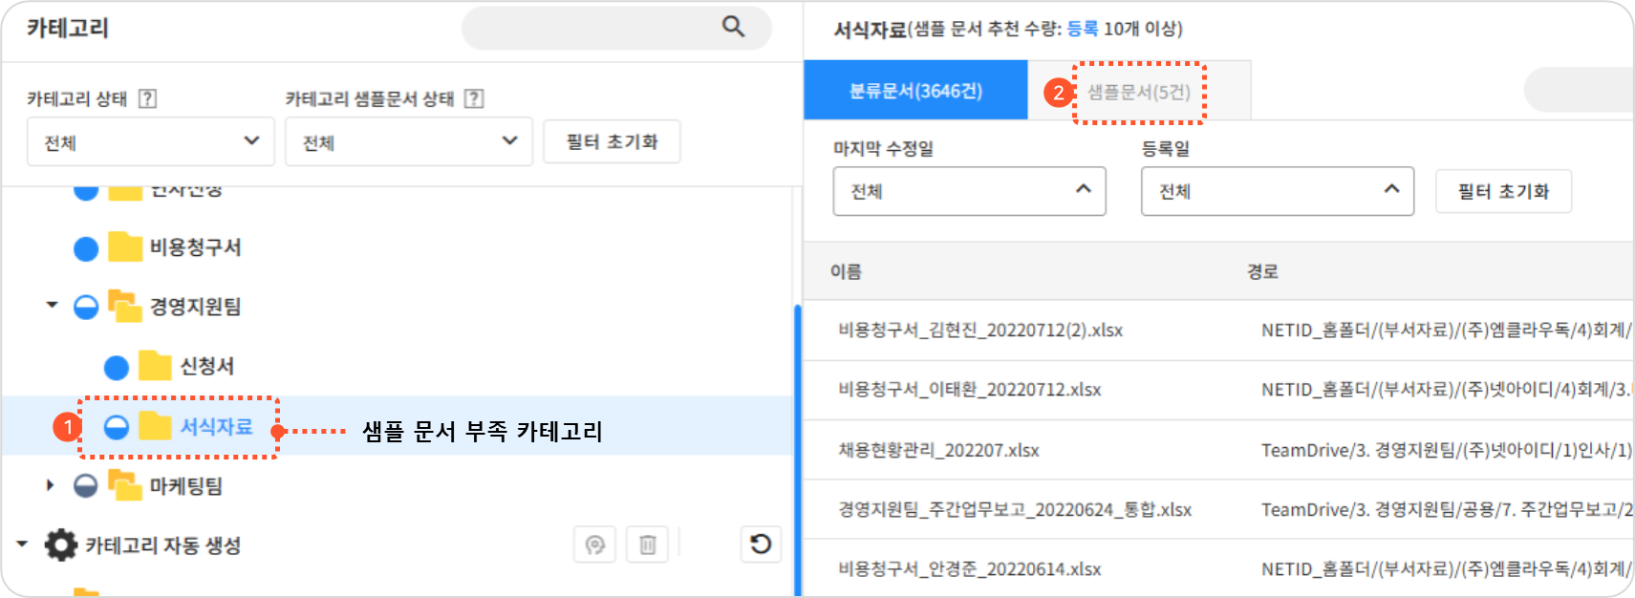Click the AI learning icon beside the trash
The height and width of the screenshot is (598, 1635).
(x=594, y=545)
